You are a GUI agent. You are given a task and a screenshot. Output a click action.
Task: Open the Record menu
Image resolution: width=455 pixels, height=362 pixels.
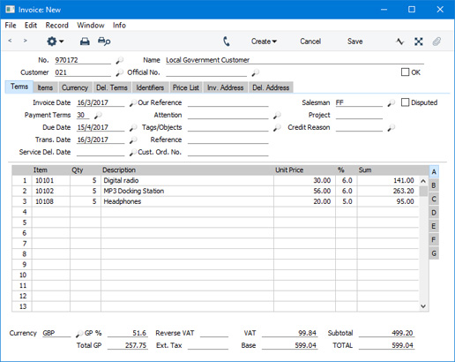click(57, 26)
